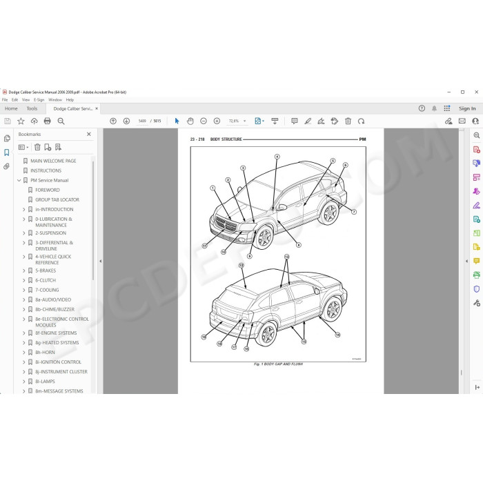The image size is (483, 483).
Task: Open Page Thumbnails panel icon
Action: point(7,138)
